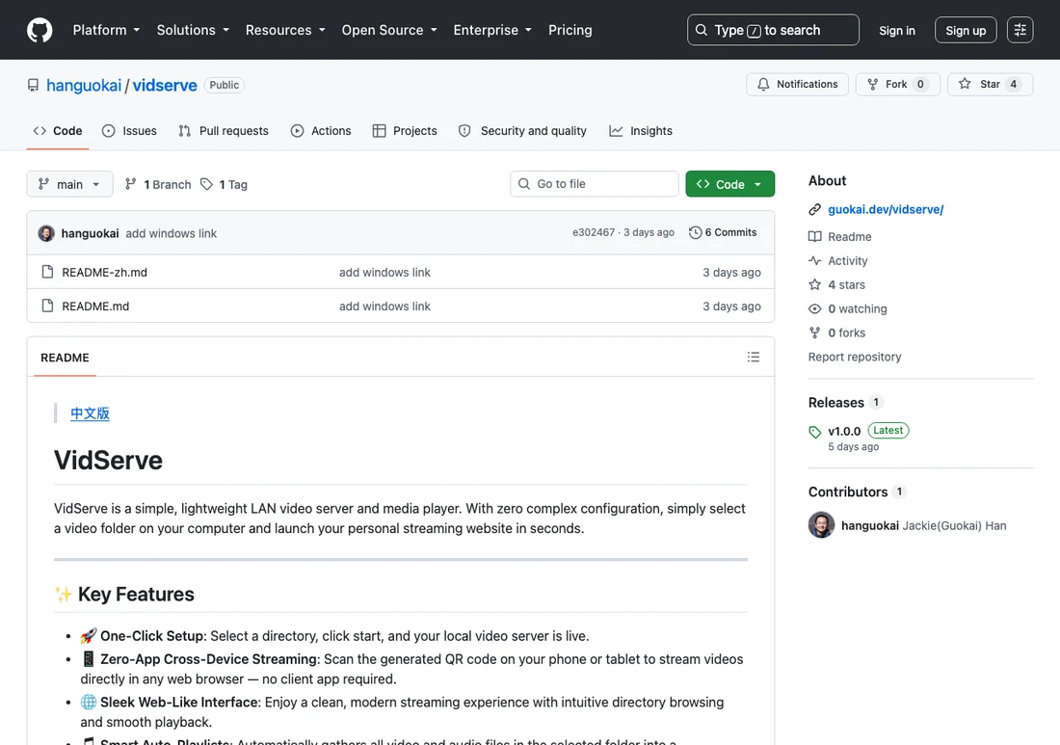View the 6 Commits history
Screen dimensions: 1060x745
pyautogui.click(x=723, y=232)
